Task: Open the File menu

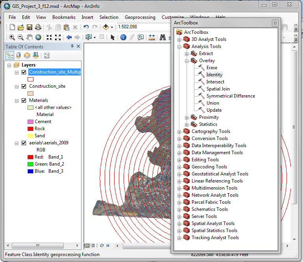Action: 12,17
